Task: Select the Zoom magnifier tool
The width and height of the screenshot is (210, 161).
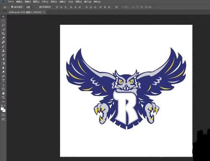Action: tap(3, 97)
